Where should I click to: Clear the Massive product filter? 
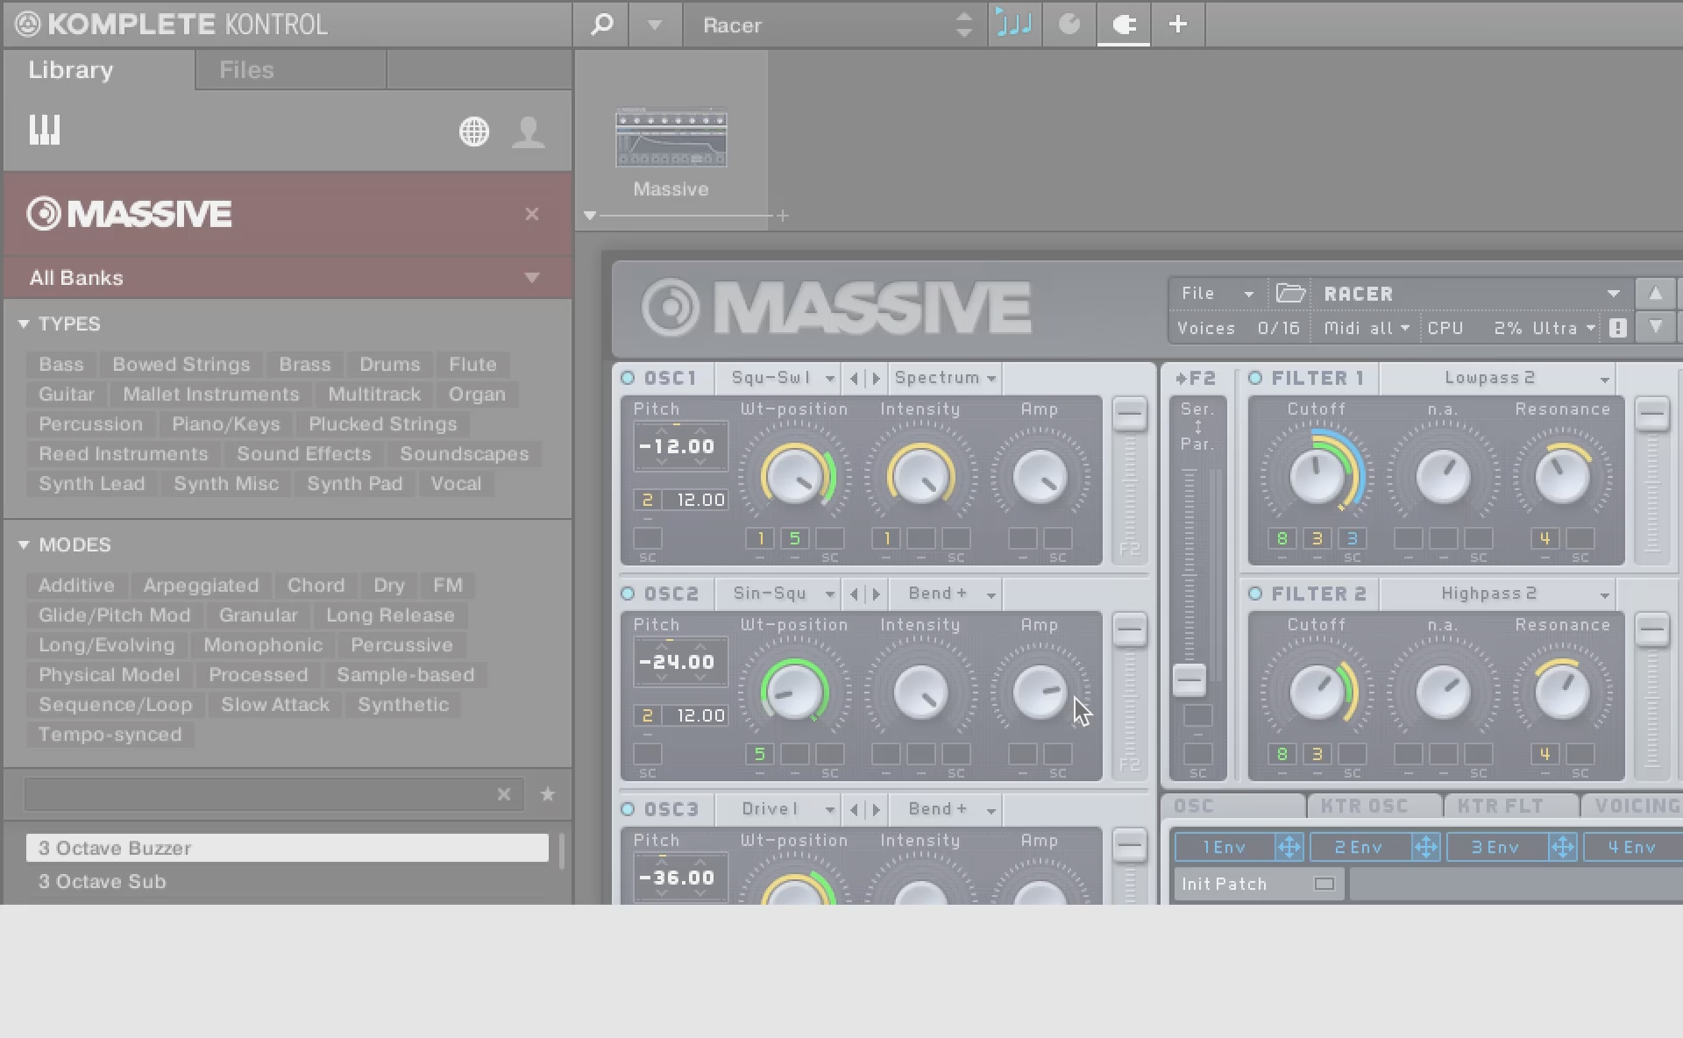tap(532, 214)
